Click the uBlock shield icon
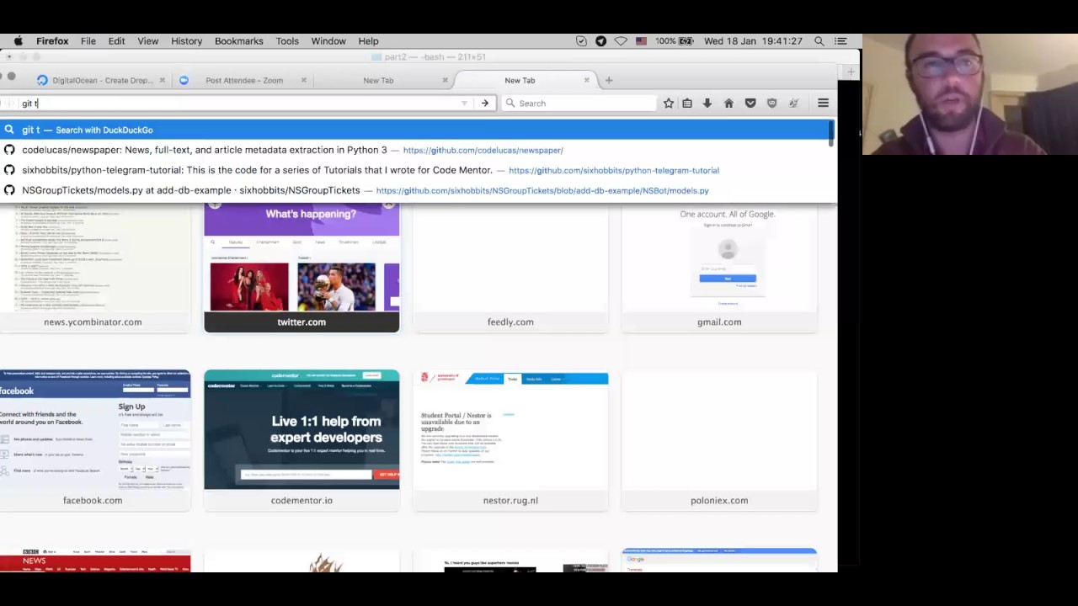 pyautogui.click(x=771, y=103)
